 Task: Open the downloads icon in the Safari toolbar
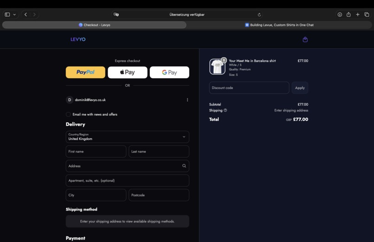click(x=340, y=14)
